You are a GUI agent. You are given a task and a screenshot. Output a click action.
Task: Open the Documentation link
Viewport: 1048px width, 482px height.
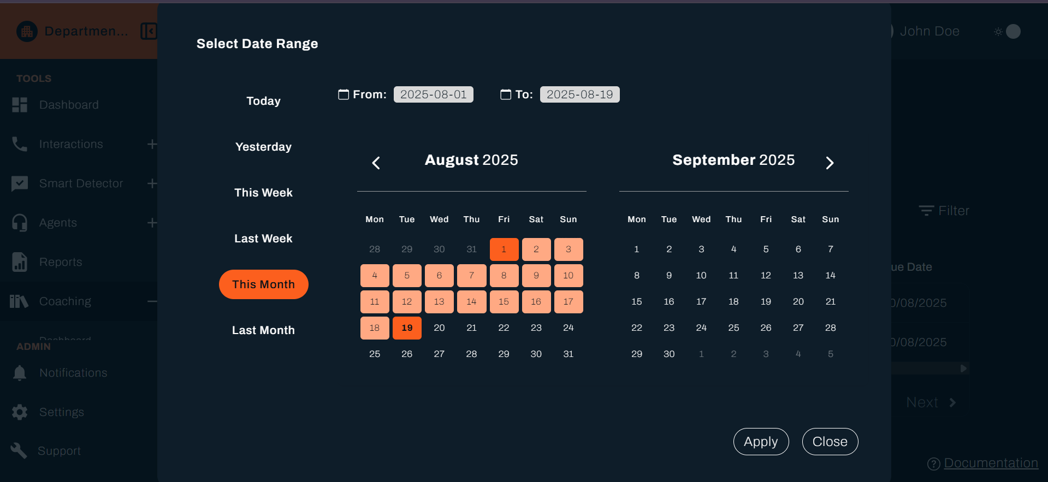coord(991,463)
